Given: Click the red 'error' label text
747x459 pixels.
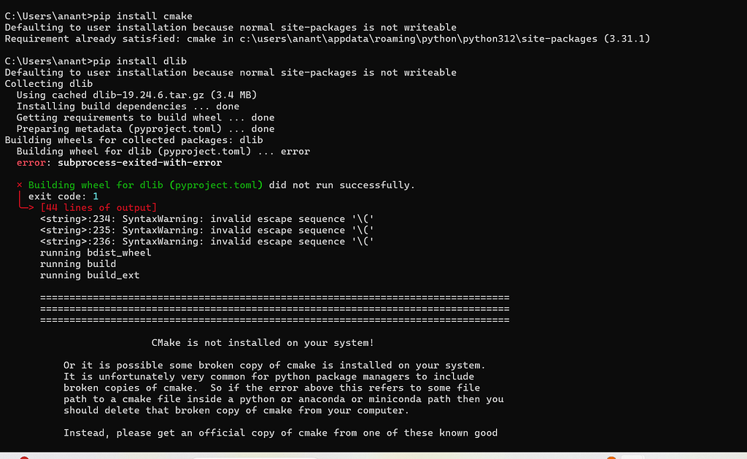Looking at the screenshot, I should point(31,163).
